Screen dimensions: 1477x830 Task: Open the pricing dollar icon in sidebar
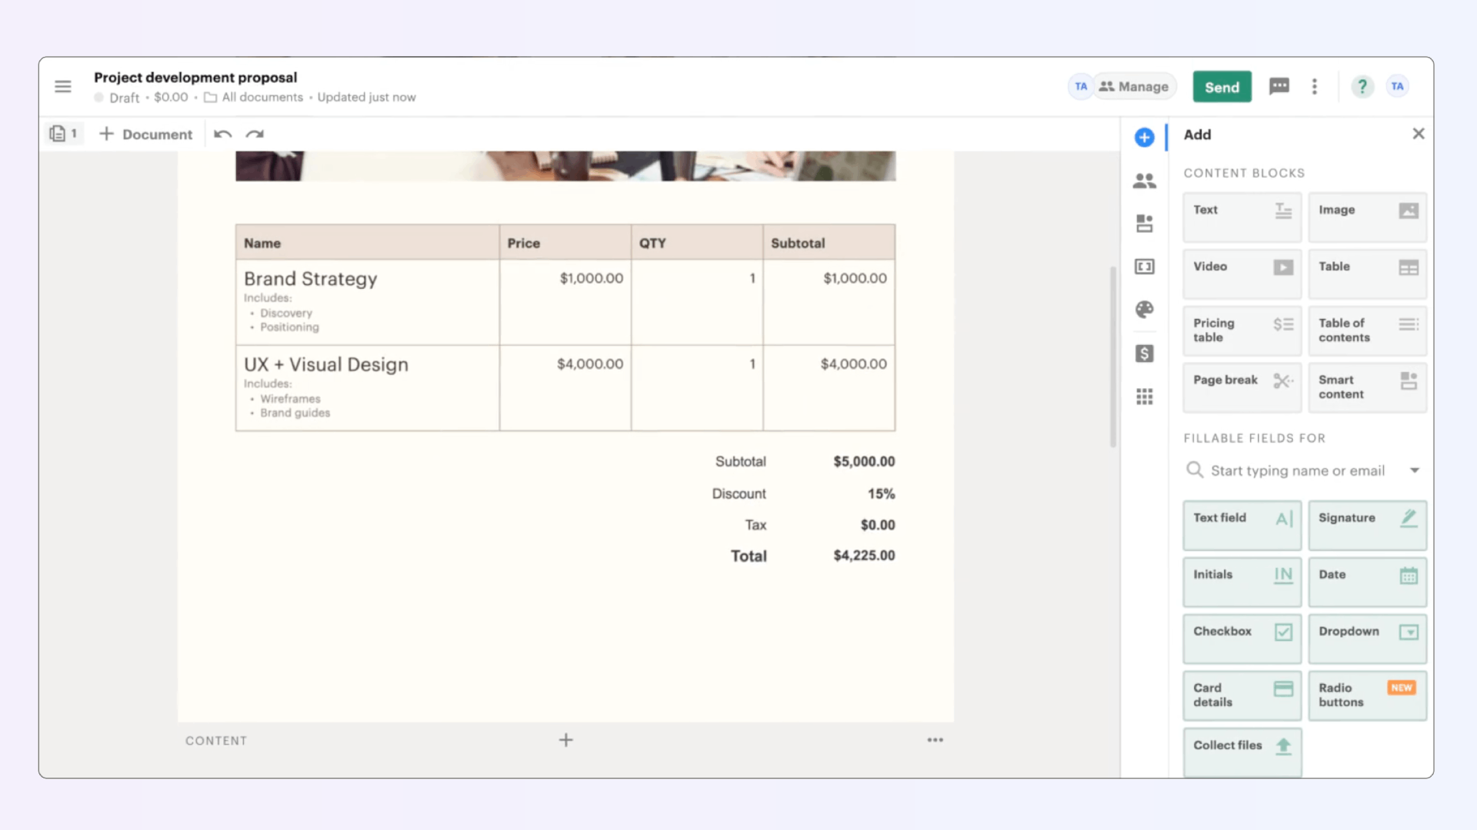[1144, 354]
